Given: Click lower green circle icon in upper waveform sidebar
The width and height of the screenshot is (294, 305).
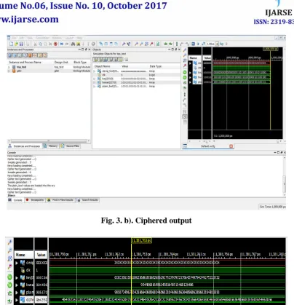Looking at the screenshot, I should (185, 78).
